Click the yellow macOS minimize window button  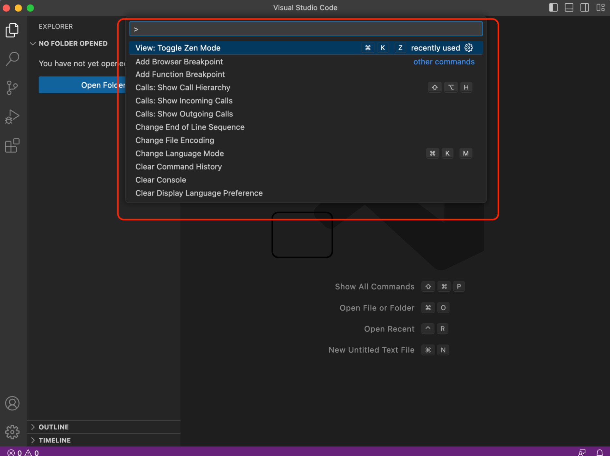(x=18, y=8)
